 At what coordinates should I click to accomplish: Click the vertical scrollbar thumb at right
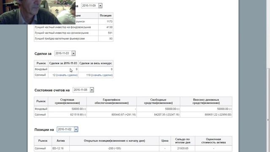268,110
